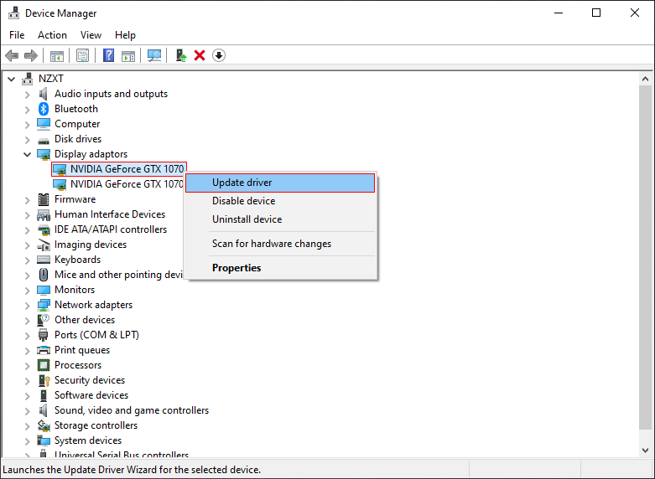
Task: Click the NZXT computer name
Action: click(51, 79)
